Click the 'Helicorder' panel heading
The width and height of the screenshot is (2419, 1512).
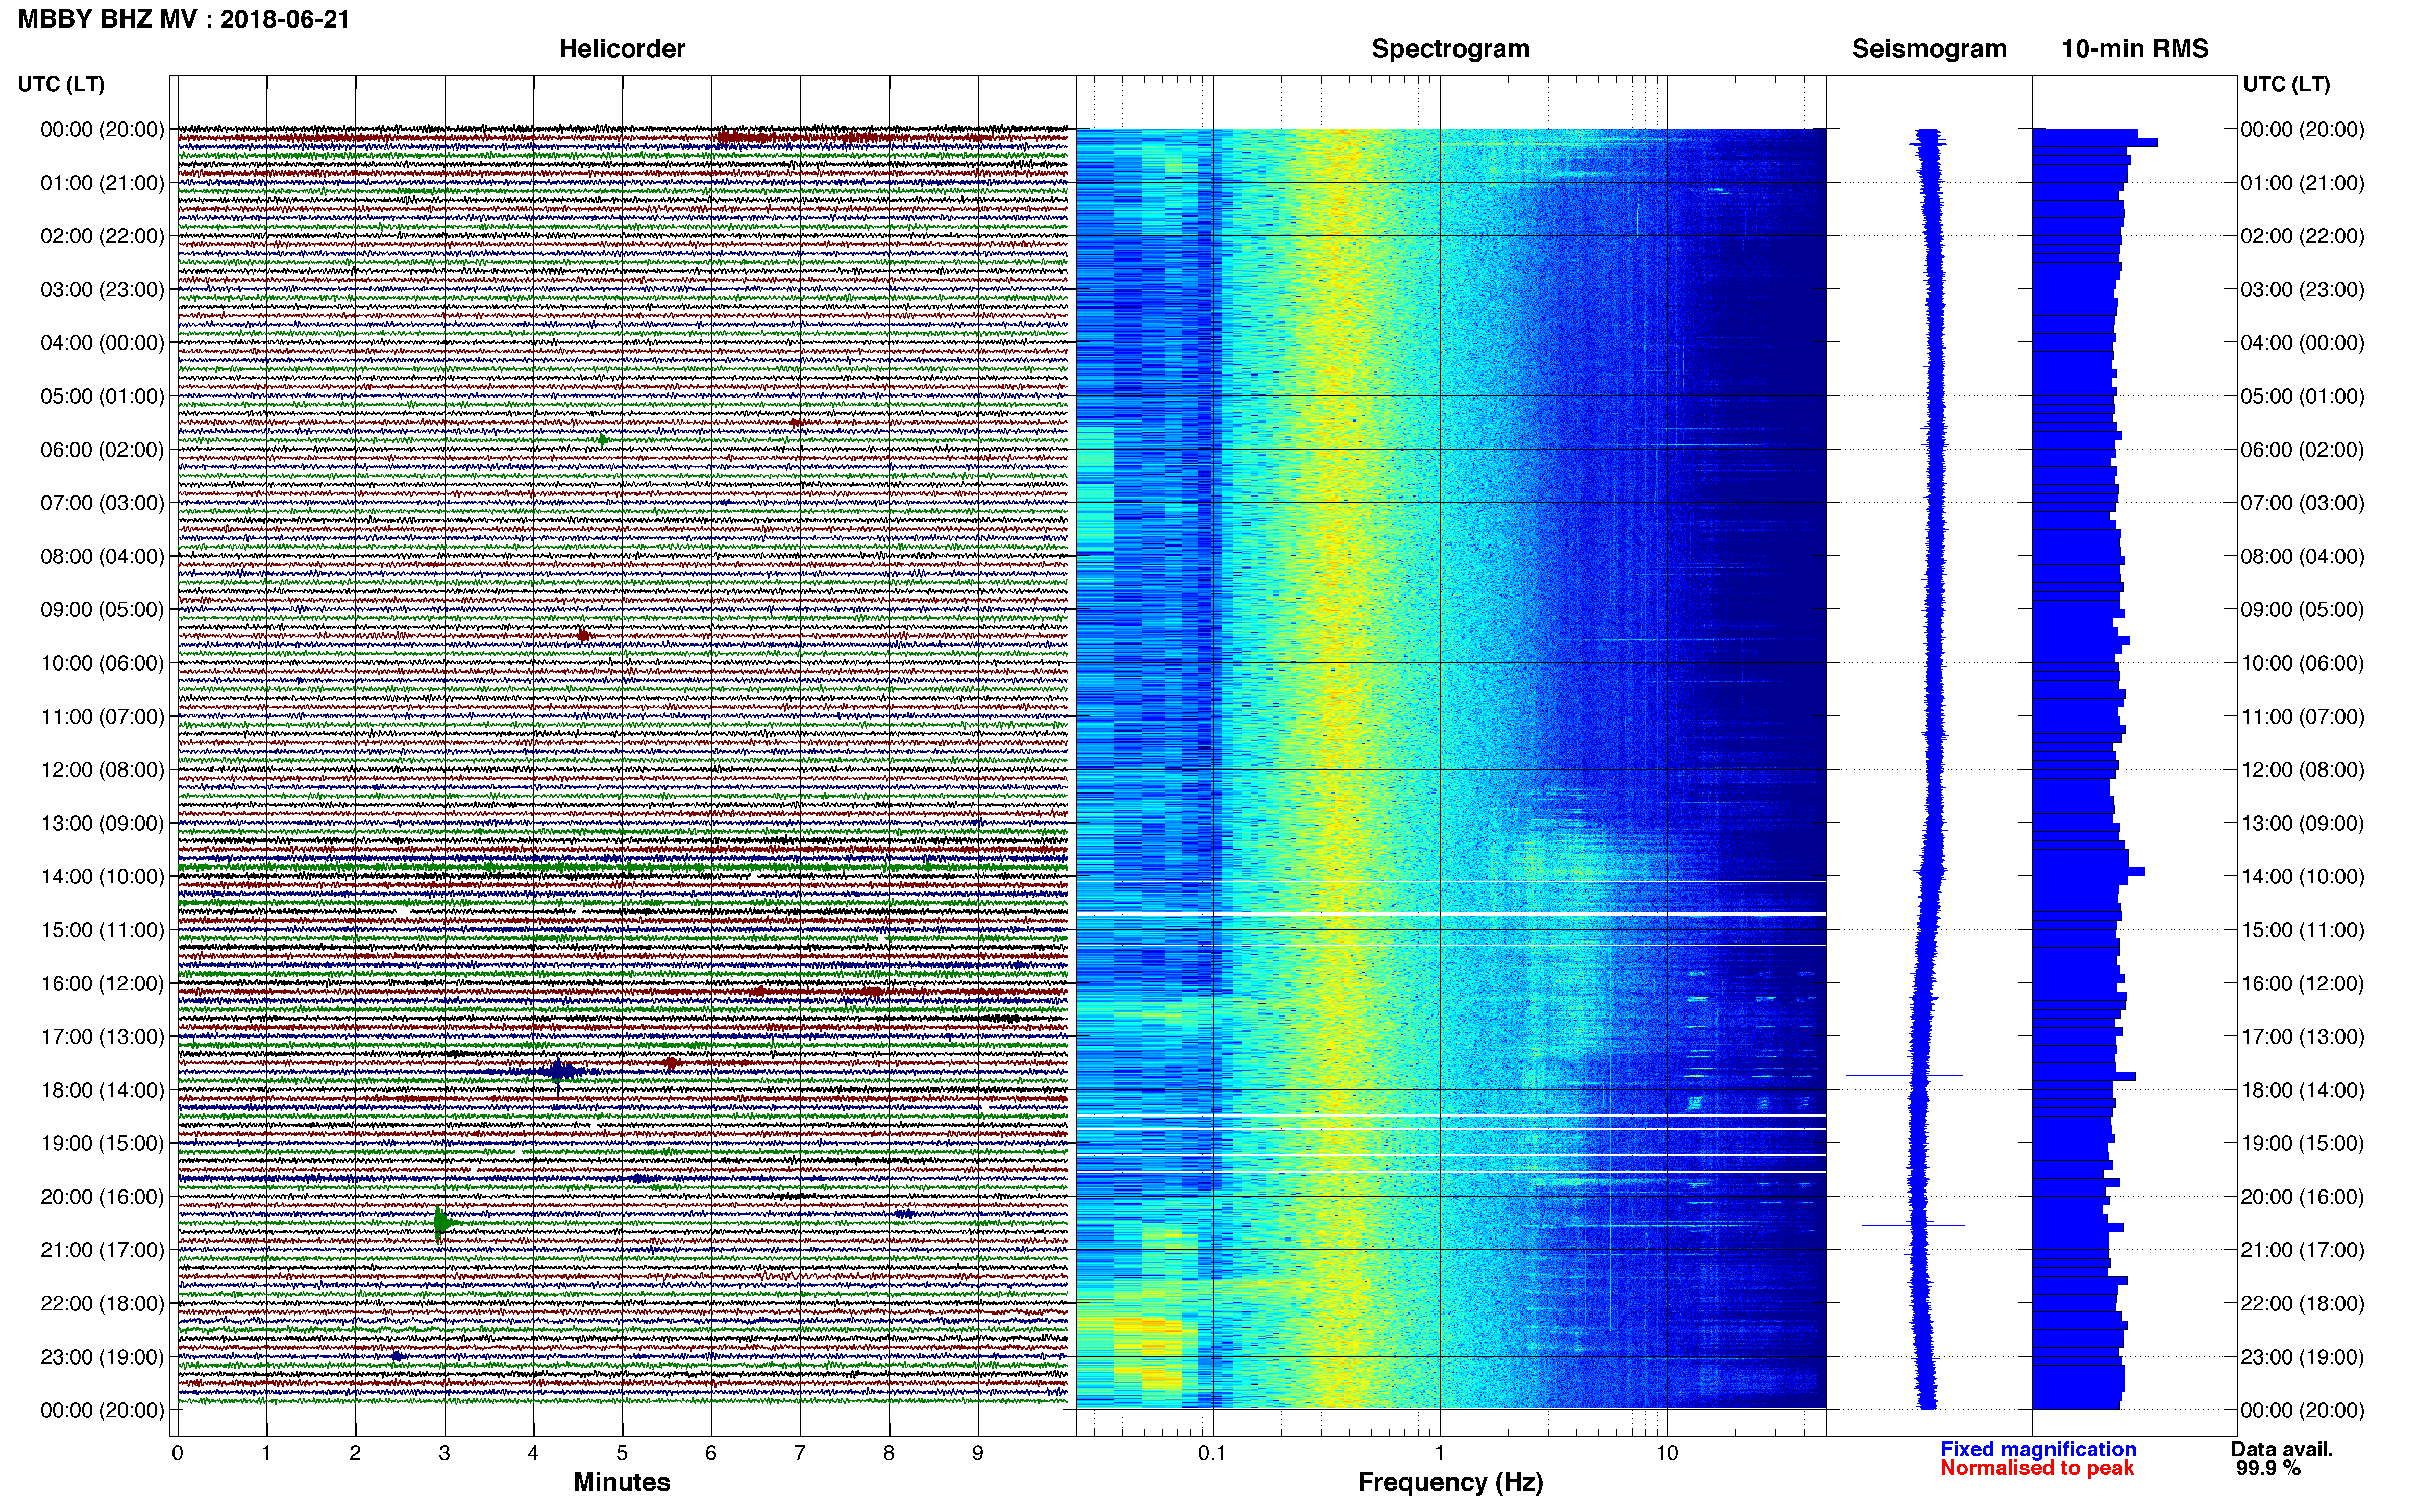(622, 49)
